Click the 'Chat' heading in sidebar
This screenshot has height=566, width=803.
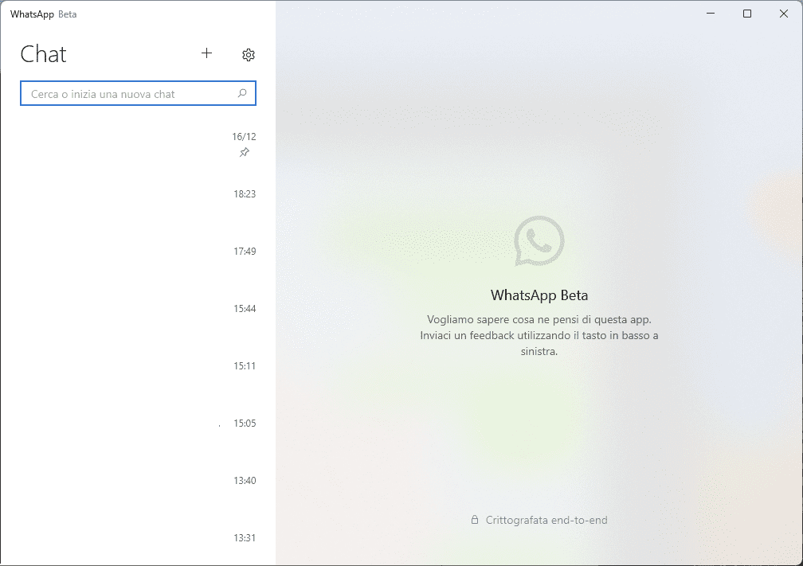point(43,54)
